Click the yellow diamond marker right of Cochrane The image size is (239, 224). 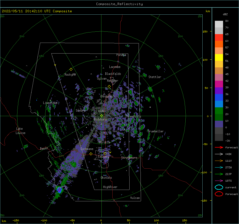[x=91, y=154]
